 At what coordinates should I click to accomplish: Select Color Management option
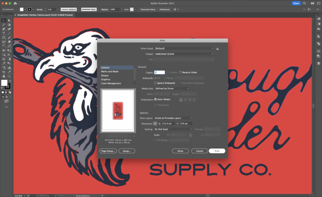coord(117,83)
